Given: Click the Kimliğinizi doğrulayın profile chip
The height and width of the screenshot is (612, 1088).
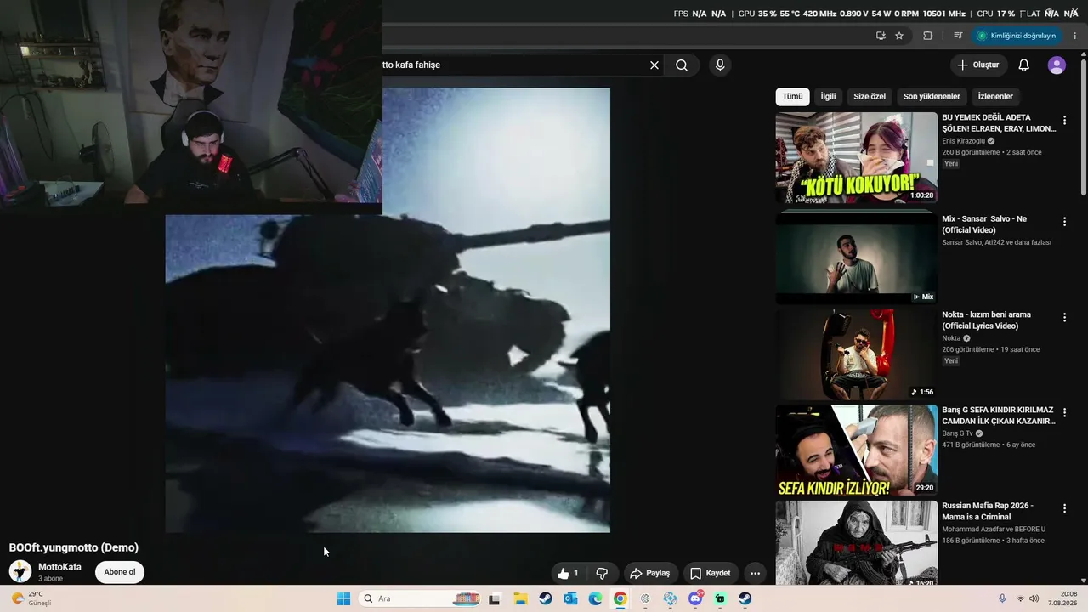Looking at the screenshot, I should point(1017,36).
